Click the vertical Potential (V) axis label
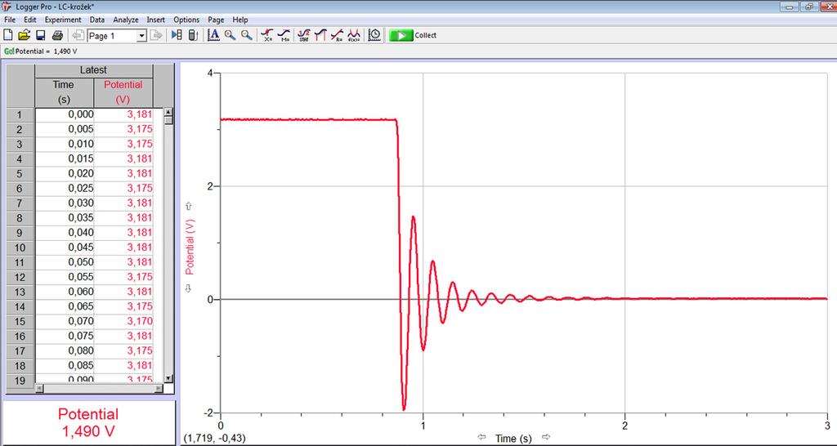Image resolution: width=837 pixels, height=446 pixels. [190, 247]
